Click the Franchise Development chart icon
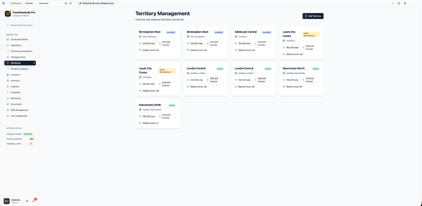 tap(8, 51)
